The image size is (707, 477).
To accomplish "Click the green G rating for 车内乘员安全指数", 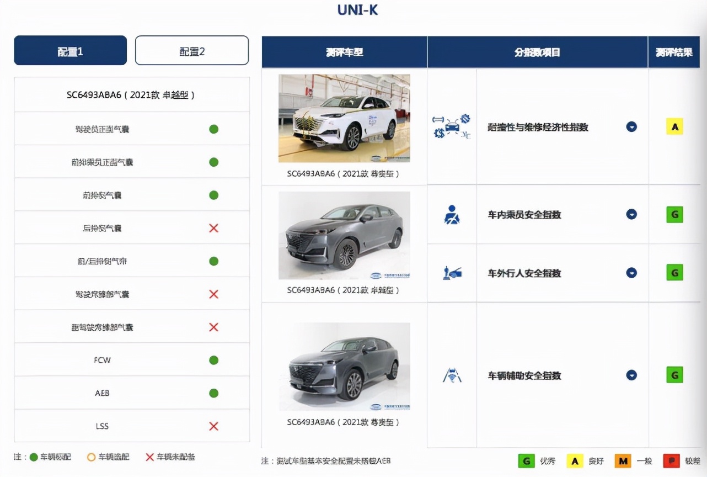I will [x=674, y=214].
